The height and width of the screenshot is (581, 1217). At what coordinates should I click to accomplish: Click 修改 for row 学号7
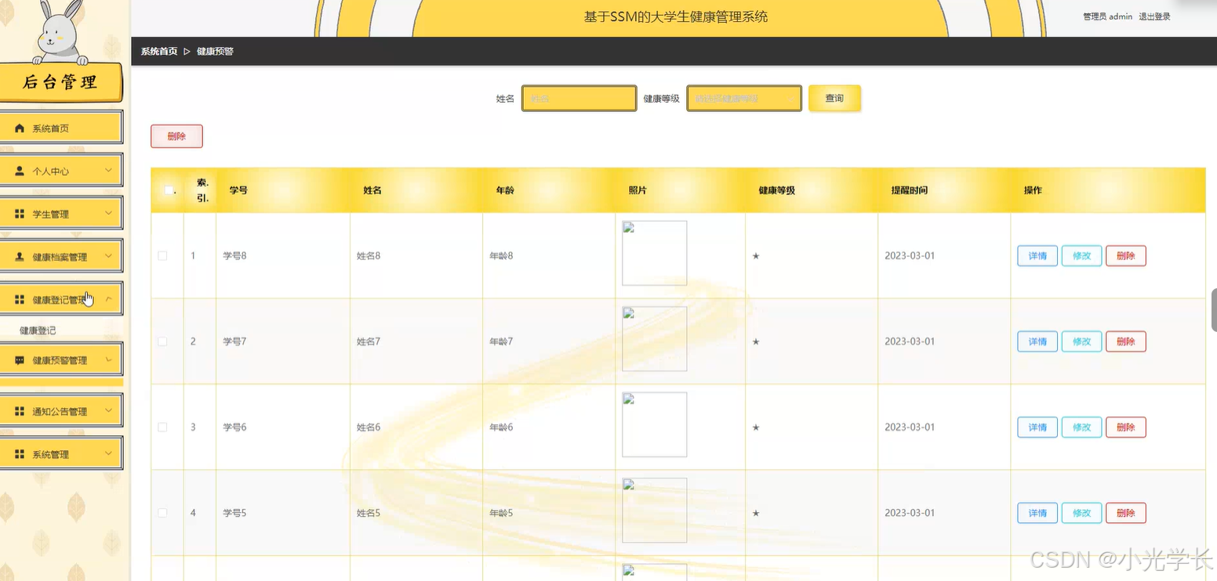click(1081, 341)
